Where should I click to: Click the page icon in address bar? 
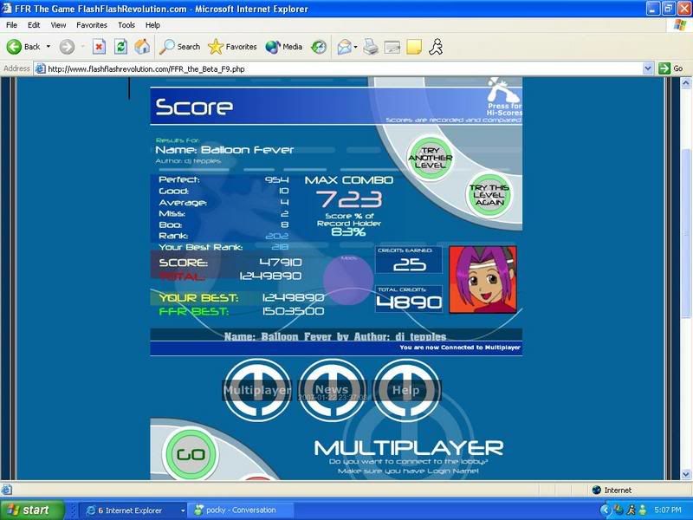[x=40, y=68]
